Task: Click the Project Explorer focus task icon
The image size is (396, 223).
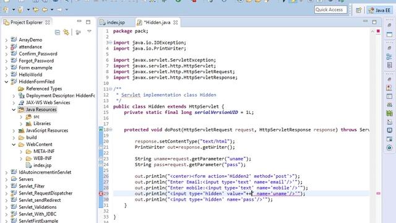Action: 79,32
